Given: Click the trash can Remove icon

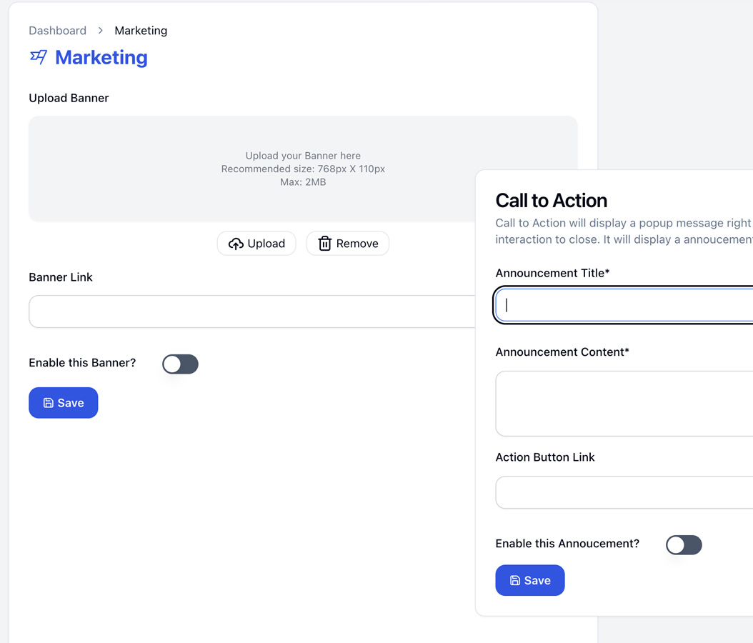Looking at the screenshot, I should click(x=325, y=244).
